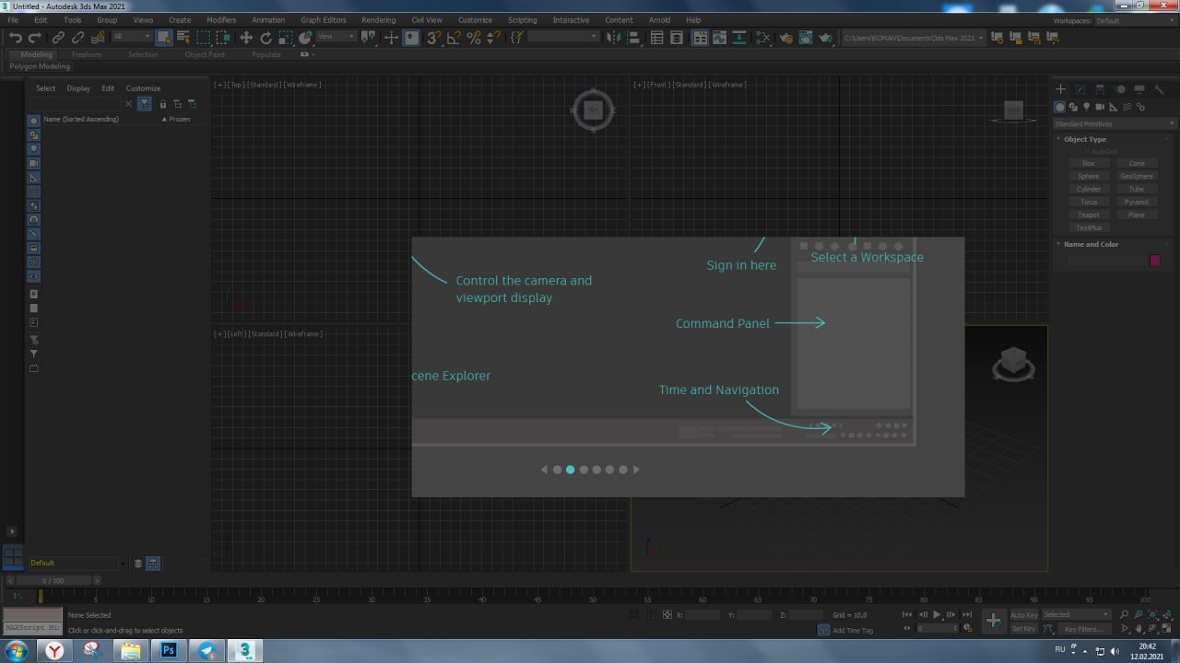1180x663 pixels.
Task: Click the time slider 0 / 100 handle
Action: point(53,581)
